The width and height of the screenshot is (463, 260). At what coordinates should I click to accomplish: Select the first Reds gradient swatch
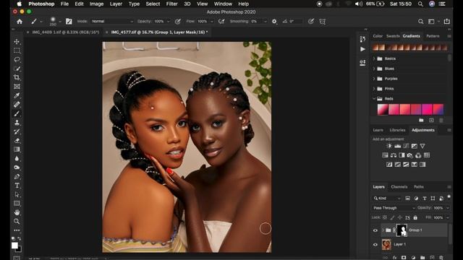click(383, 109)
